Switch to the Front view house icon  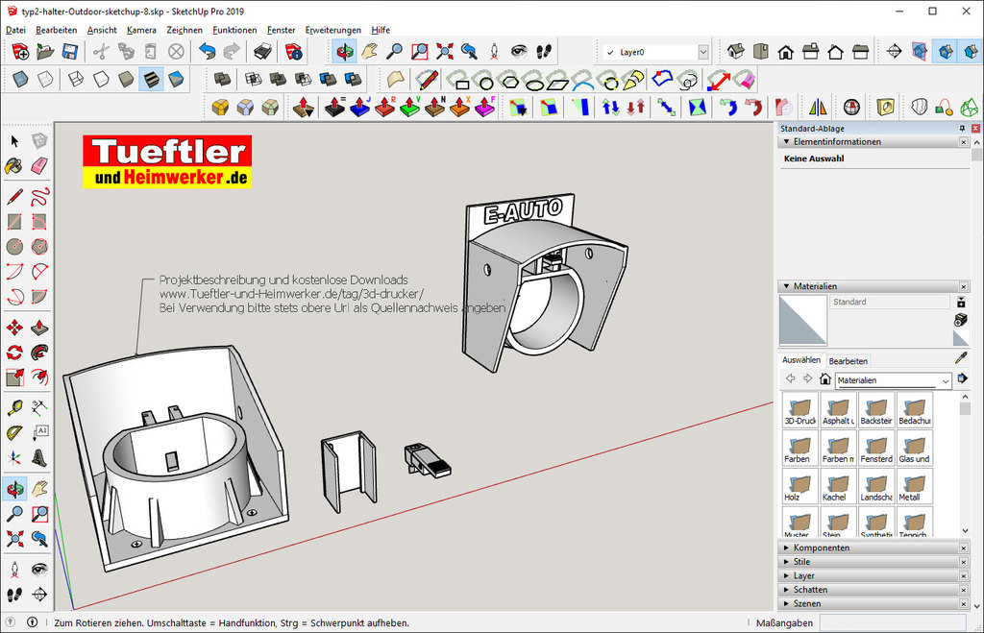click(x=786, y=52)
